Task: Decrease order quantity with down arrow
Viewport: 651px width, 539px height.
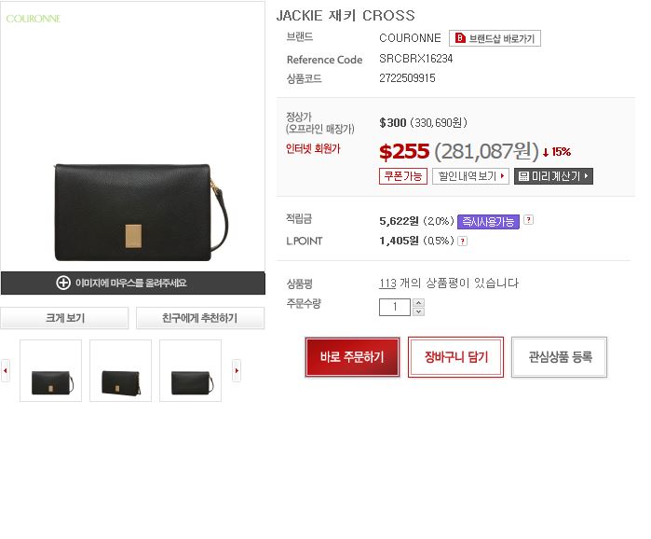Action: click(418, 311)
